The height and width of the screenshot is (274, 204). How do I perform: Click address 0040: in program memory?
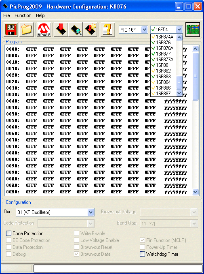click(13, 101)
